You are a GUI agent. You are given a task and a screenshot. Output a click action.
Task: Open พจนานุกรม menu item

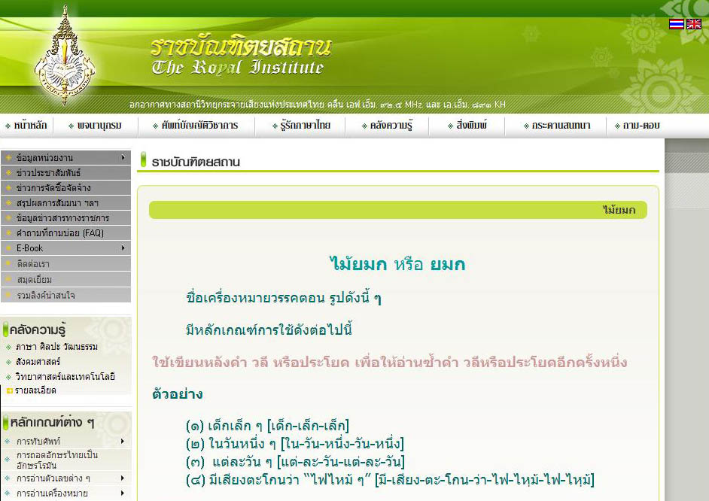99,125
